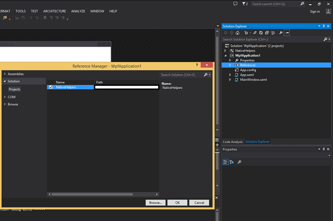Open the ANALYZE menu
333x221 pixels.
click(78, 11)
